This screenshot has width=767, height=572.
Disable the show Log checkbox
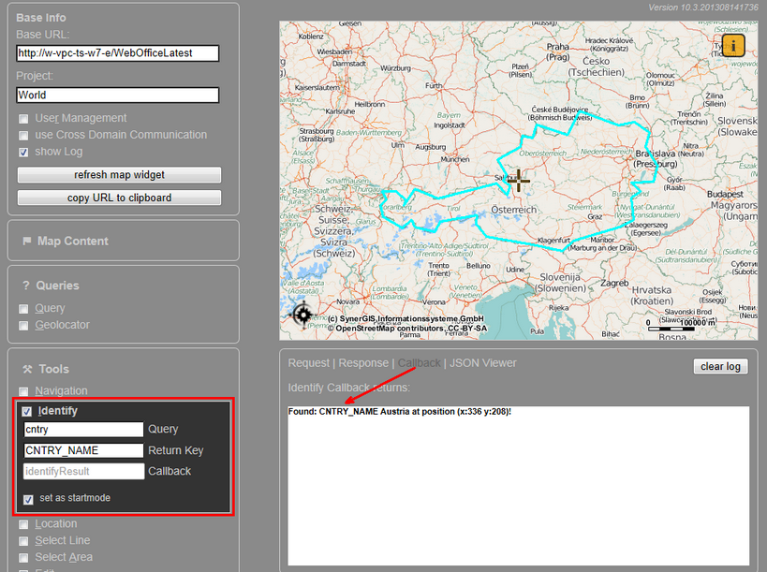(x=23, y=151)
